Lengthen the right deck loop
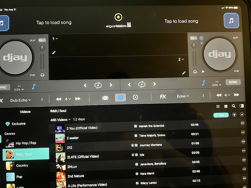This screenshot has height=188, width=251. (x=154, y=84)
